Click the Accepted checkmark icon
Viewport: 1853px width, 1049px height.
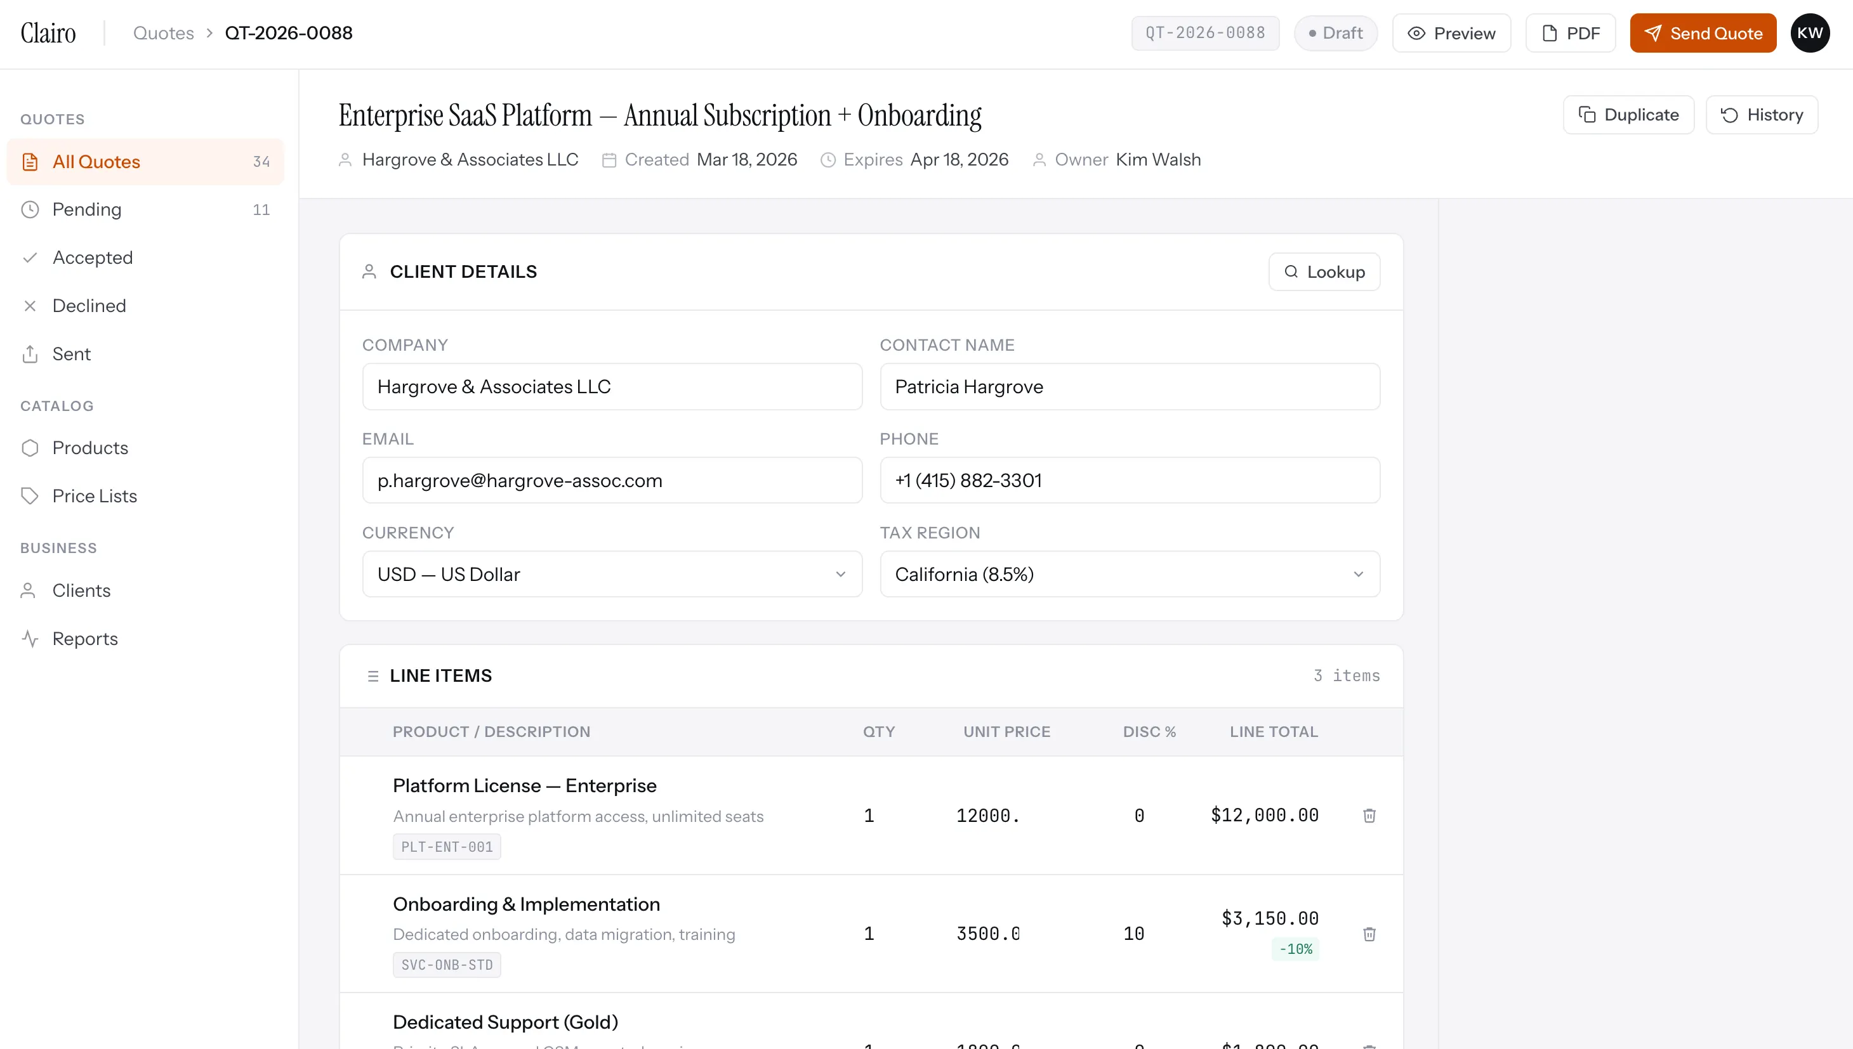30,258
